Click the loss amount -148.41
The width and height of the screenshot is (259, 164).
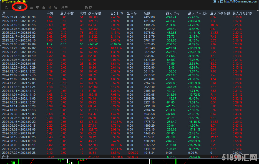[x=93, y=44]
